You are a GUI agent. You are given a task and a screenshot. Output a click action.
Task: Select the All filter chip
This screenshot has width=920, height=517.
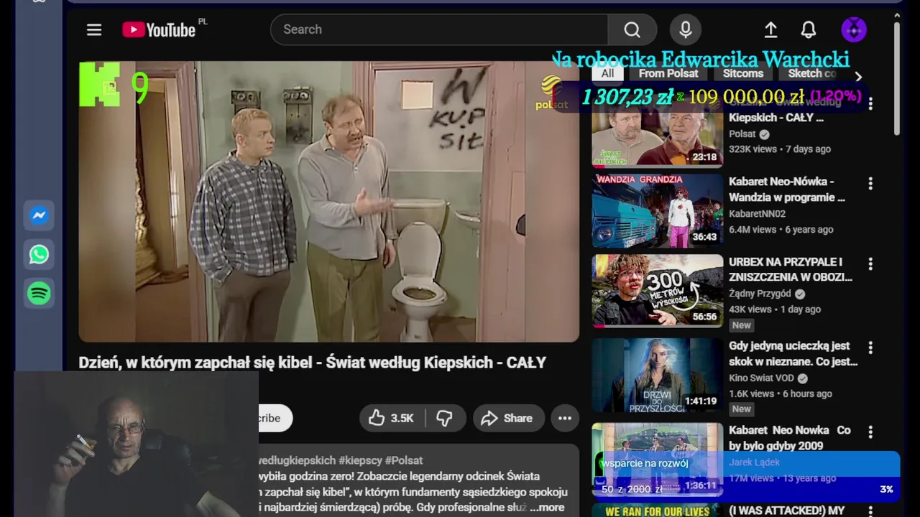(607, 73)
